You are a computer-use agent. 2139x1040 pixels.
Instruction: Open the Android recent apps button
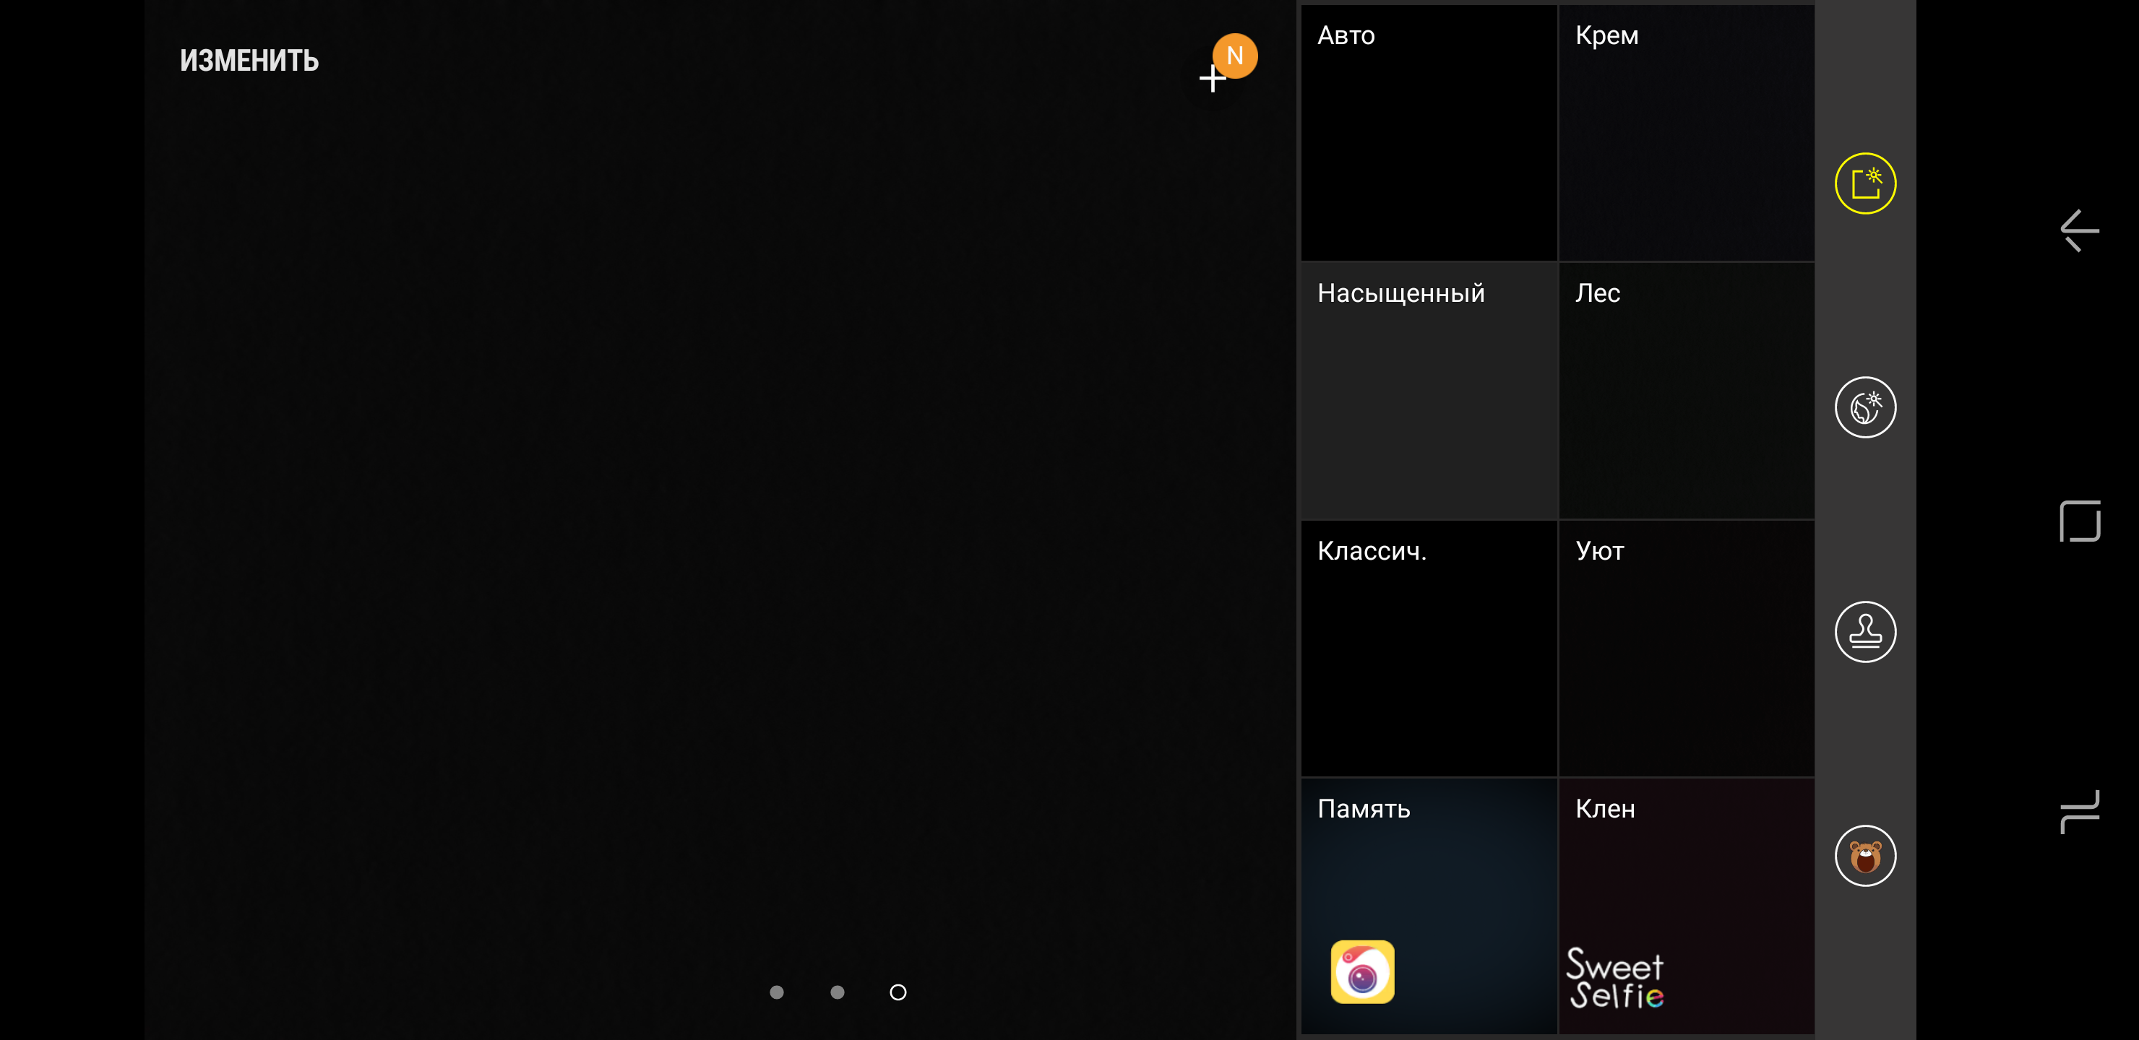click(2079, 811)
